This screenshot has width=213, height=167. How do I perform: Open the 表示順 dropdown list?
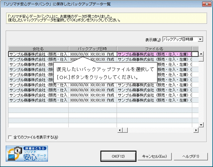coord(200,39)
